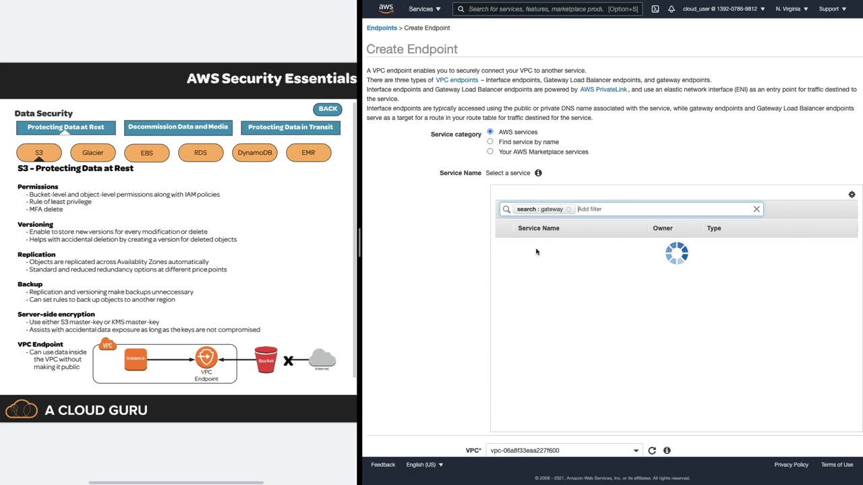Switch to Decommission Data and Media tab
The width and height of the screenshot is (863, 485).
click(x=178, y=127)
